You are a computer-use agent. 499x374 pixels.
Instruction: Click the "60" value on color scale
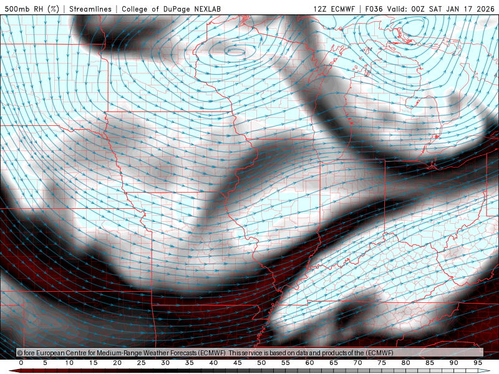(309, 363)
